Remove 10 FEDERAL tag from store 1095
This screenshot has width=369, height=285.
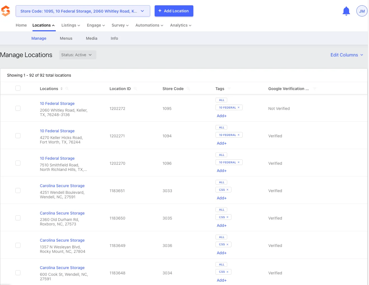239,107
